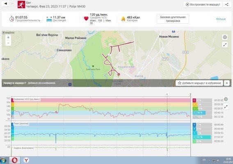Expand the map to fullscreen
Image resolution: width=233 pixels, height=164 pixels.
pos(225,45)
